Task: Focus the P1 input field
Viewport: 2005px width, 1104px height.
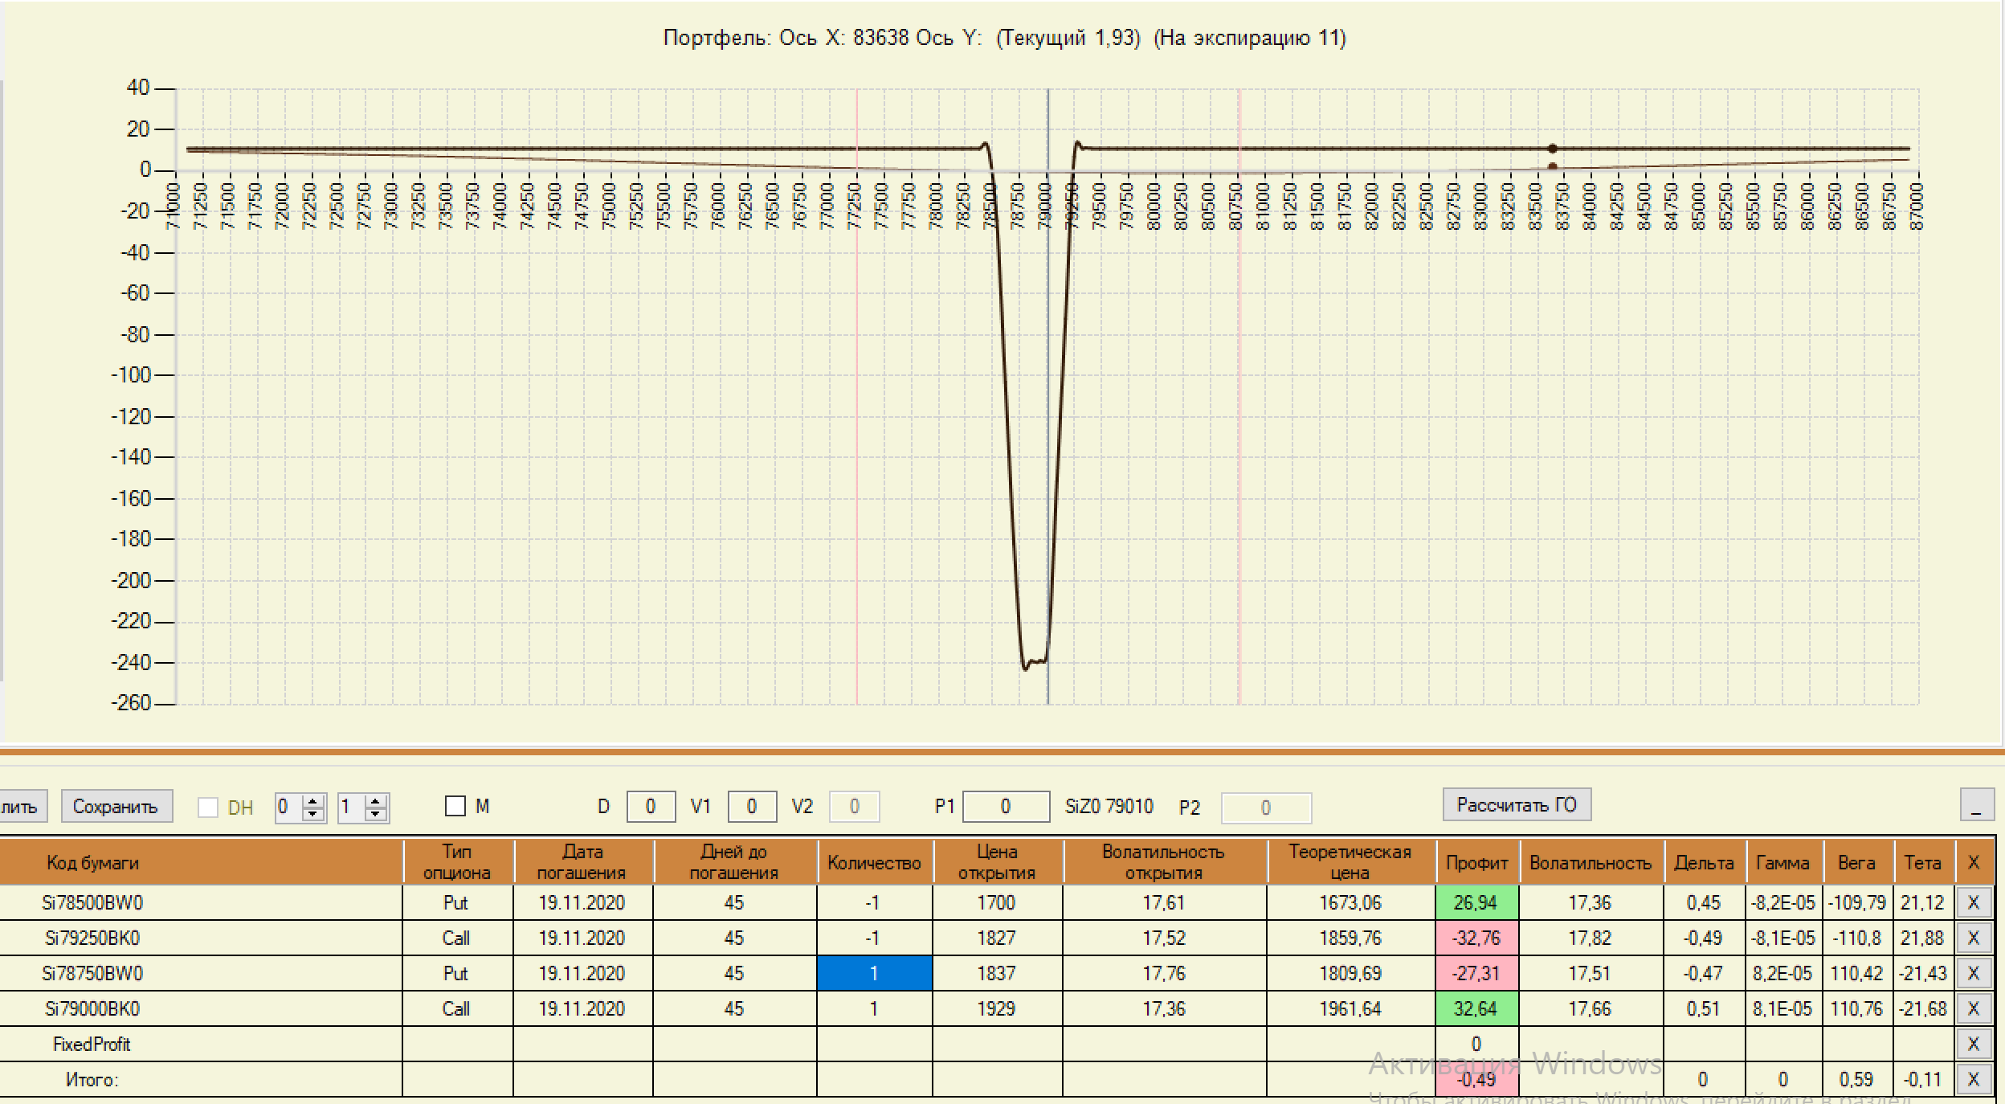Action: coord(1006,807)
